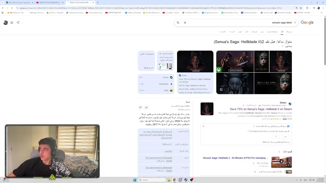Open the Steam card with game cover
326x183 pixels.
(x=195, y=72)
